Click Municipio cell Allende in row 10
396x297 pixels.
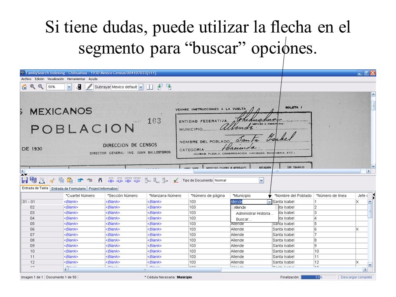[x=251, y=251]
